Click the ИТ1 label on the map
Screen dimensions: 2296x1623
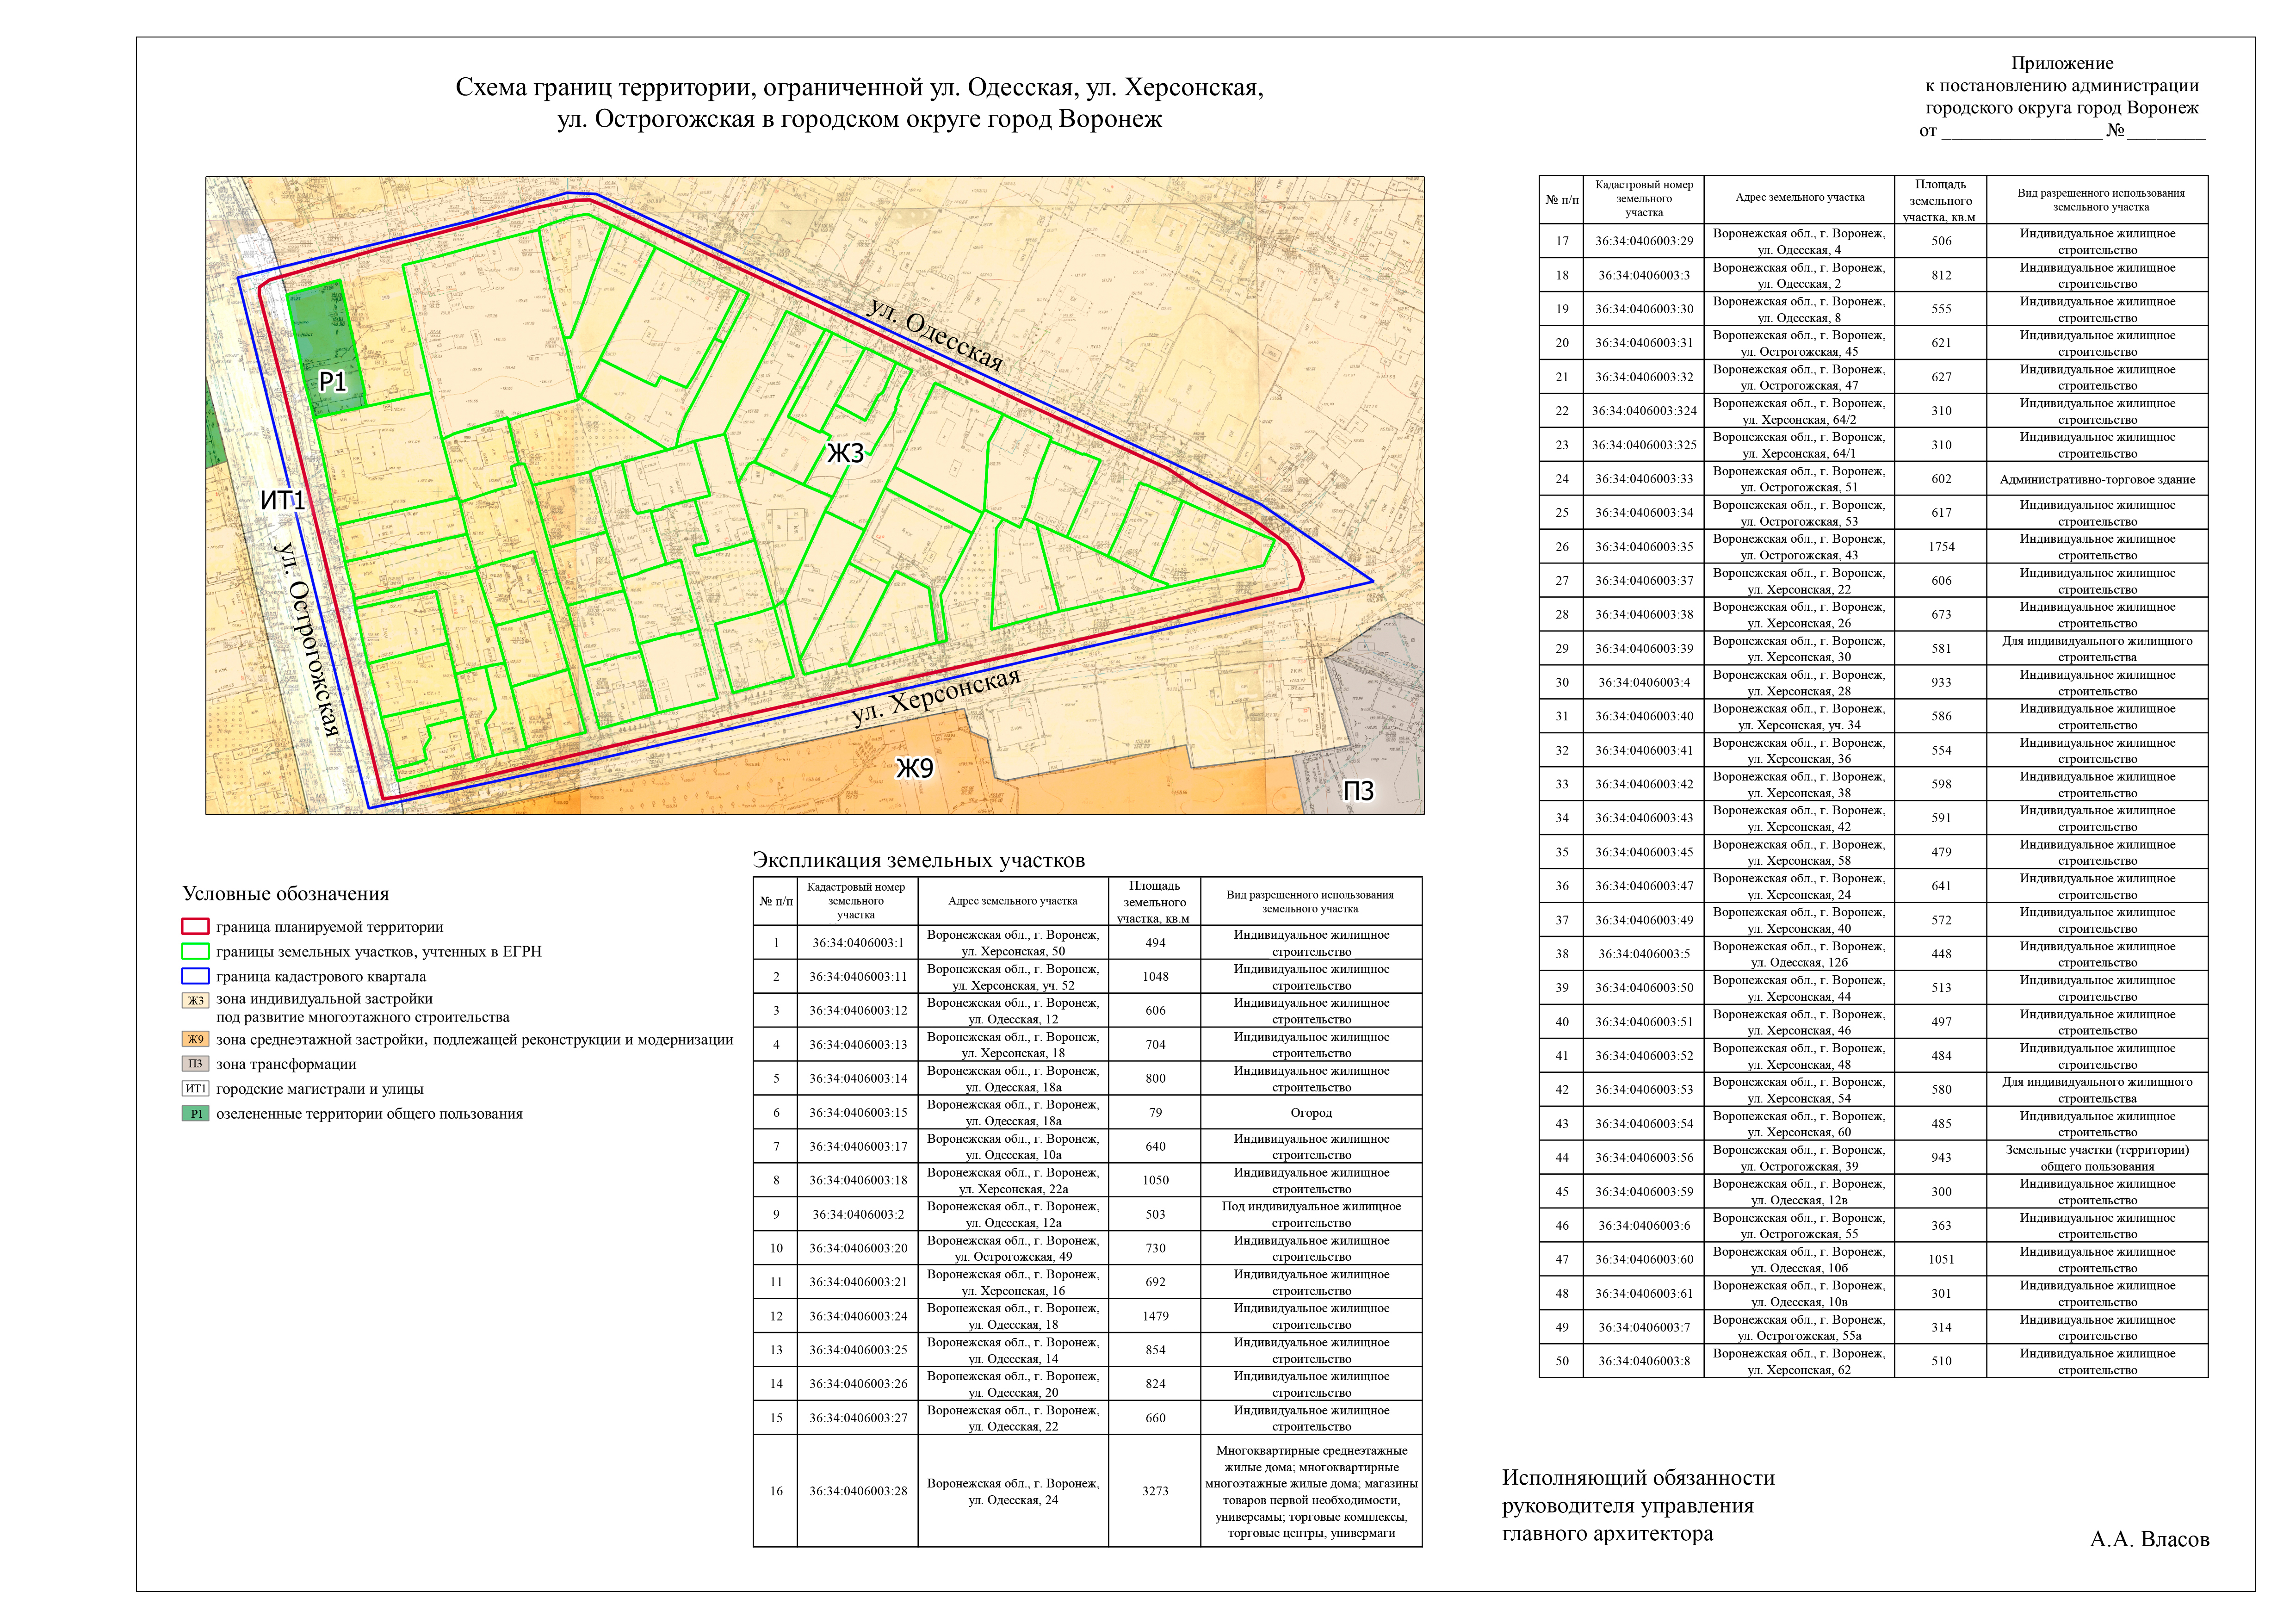283,500
